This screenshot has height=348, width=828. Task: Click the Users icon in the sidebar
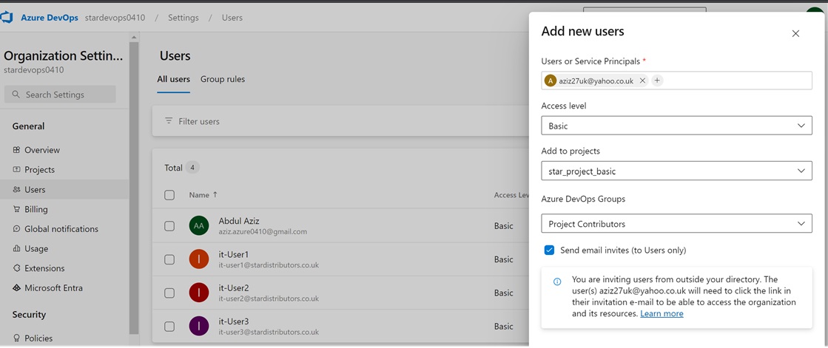coord(16,189)
